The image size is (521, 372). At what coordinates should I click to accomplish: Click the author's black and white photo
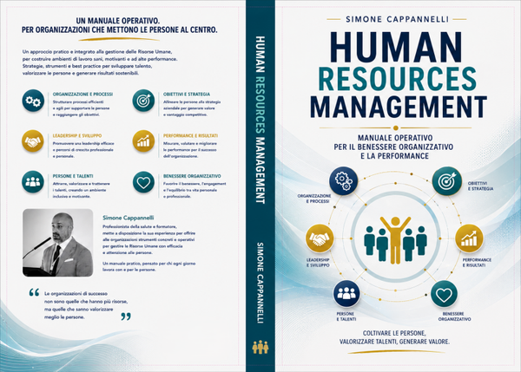[58, 243]
